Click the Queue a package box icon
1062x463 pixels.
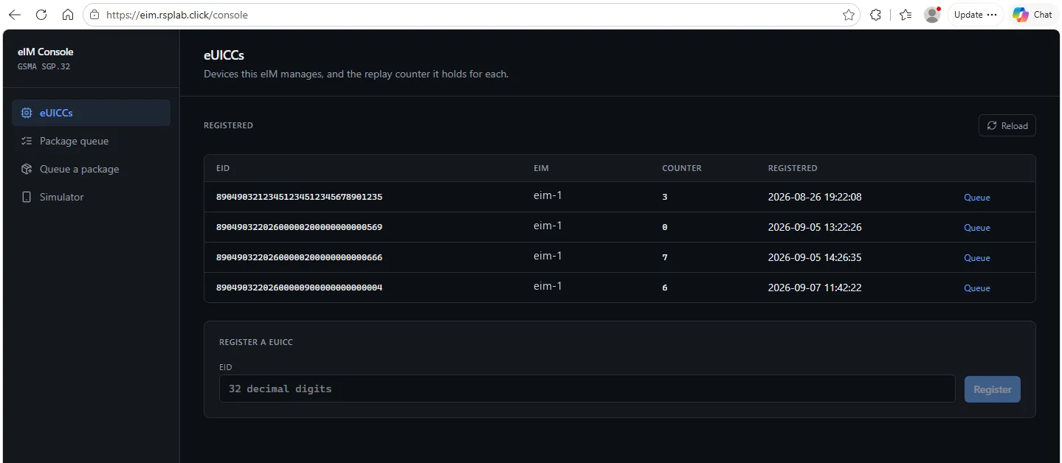click(27, 169)
